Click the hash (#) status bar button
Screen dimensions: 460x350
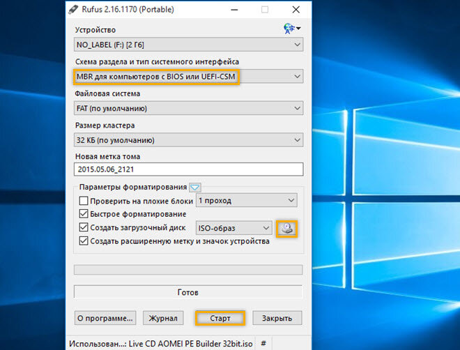263,343
